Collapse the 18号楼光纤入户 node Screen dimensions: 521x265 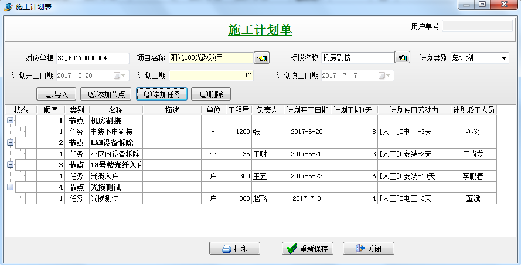[10, 165]
